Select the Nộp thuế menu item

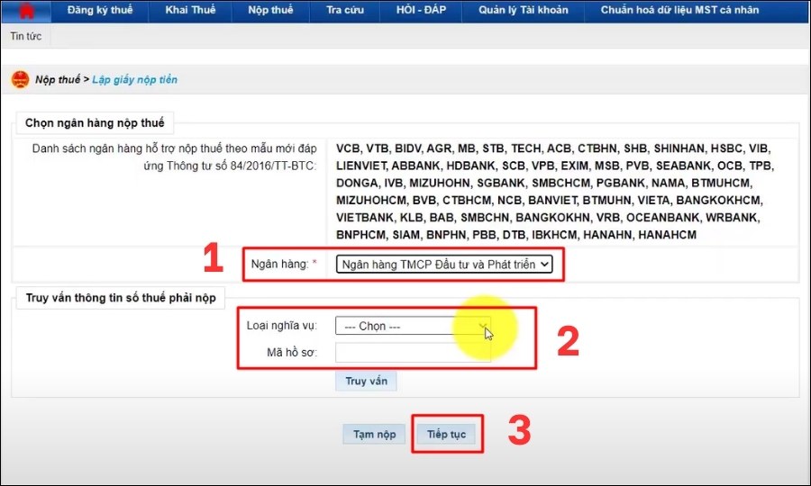coord(270,11)
